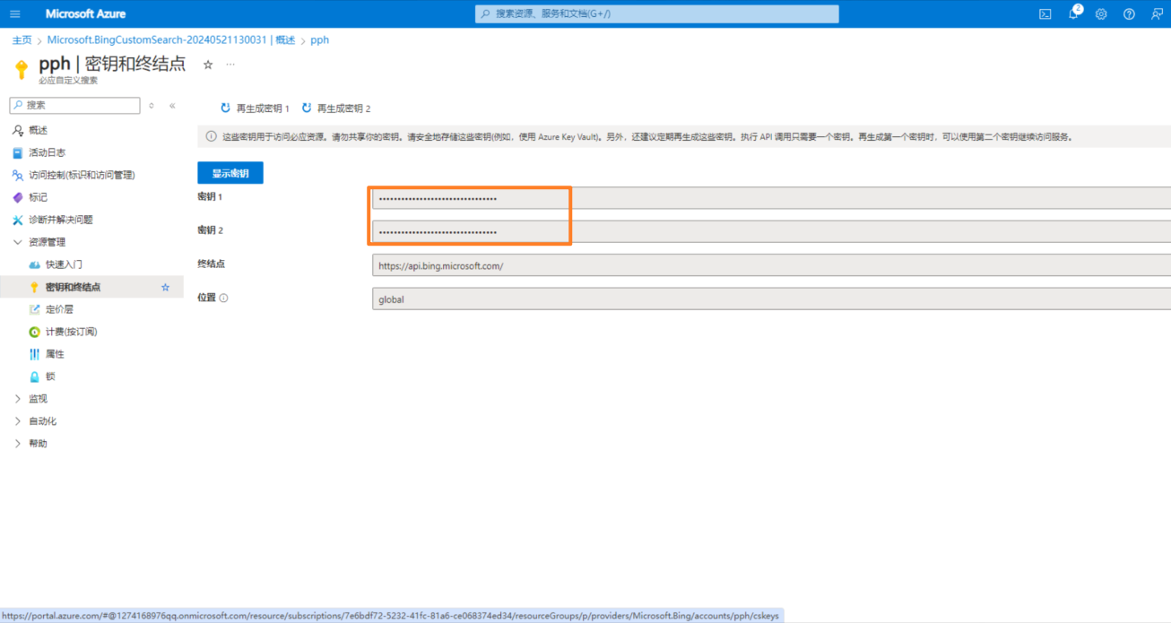Expand the 自动化 section
The image size is (1171, 623).
40,420
